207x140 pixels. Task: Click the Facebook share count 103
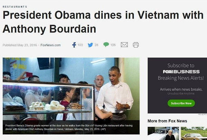80,45
